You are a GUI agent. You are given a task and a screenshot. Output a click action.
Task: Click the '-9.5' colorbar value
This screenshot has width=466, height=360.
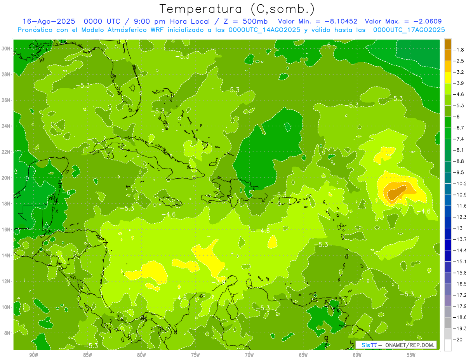[x=459, y=172]
